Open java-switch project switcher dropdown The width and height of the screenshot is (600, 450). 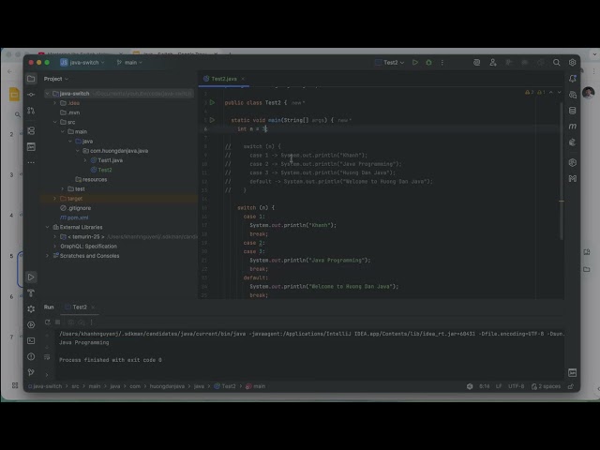[82, 63]
